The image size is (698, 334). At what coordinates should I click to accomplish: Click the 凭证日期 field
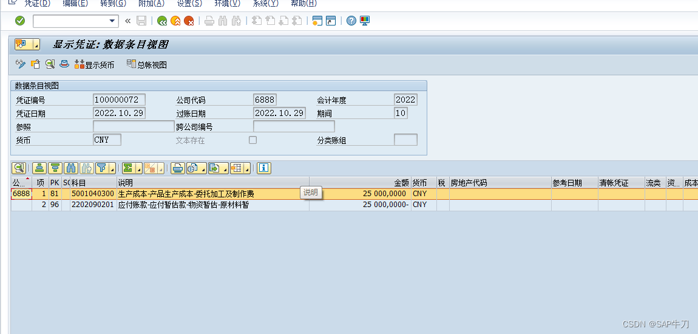120,113
